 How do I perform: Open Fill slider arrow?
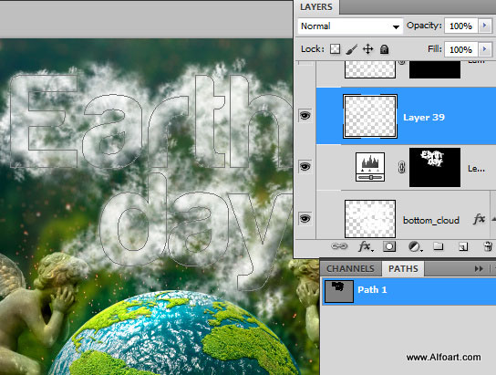point(485,49)
